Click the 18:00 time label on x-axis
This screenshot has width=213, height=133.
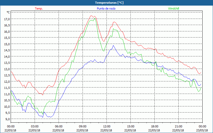pyautogui.click(x=155, y=127)
